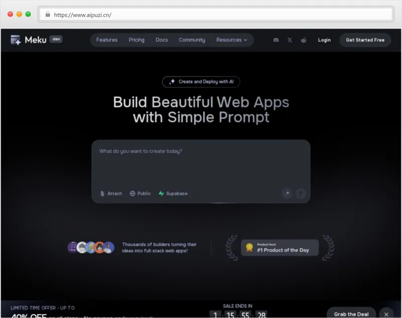Open the #1 Product of the Day badge
402x318 pixels.
[279, 247]
